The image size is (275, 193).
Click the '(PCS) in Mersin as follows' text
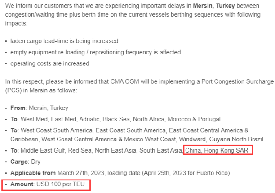coord(41,90)
